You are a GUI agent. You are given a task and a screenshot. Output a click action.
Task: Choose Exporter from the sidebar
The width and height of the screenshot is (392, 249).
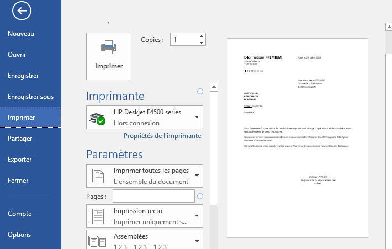[20, 160]
